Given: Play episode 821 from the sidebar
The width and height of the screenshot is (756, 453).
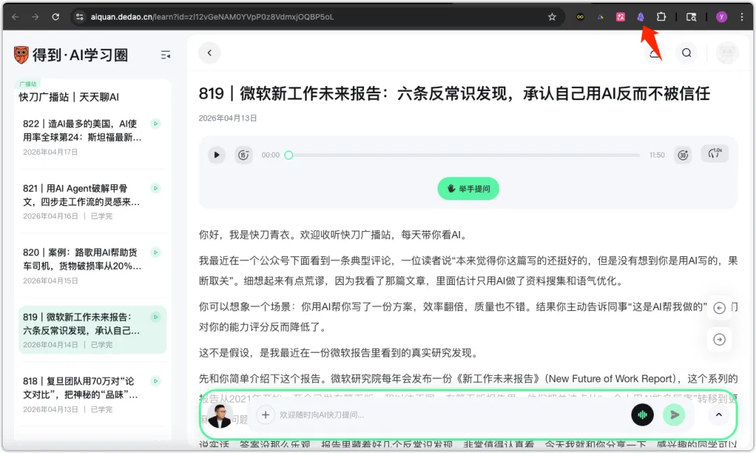Looking at the screenshot, I should coord(155,188).
